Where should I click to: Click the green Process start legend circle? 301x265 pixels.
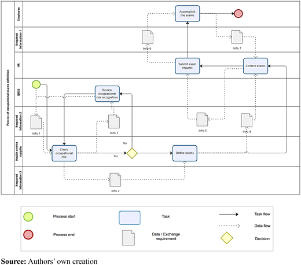click(28, 216)
